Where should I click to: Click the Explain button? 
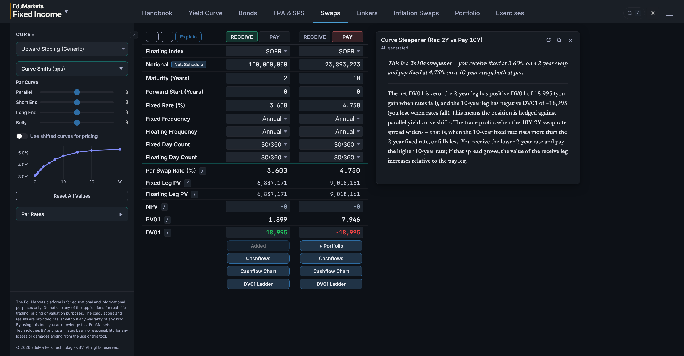[x=188, y=37]
